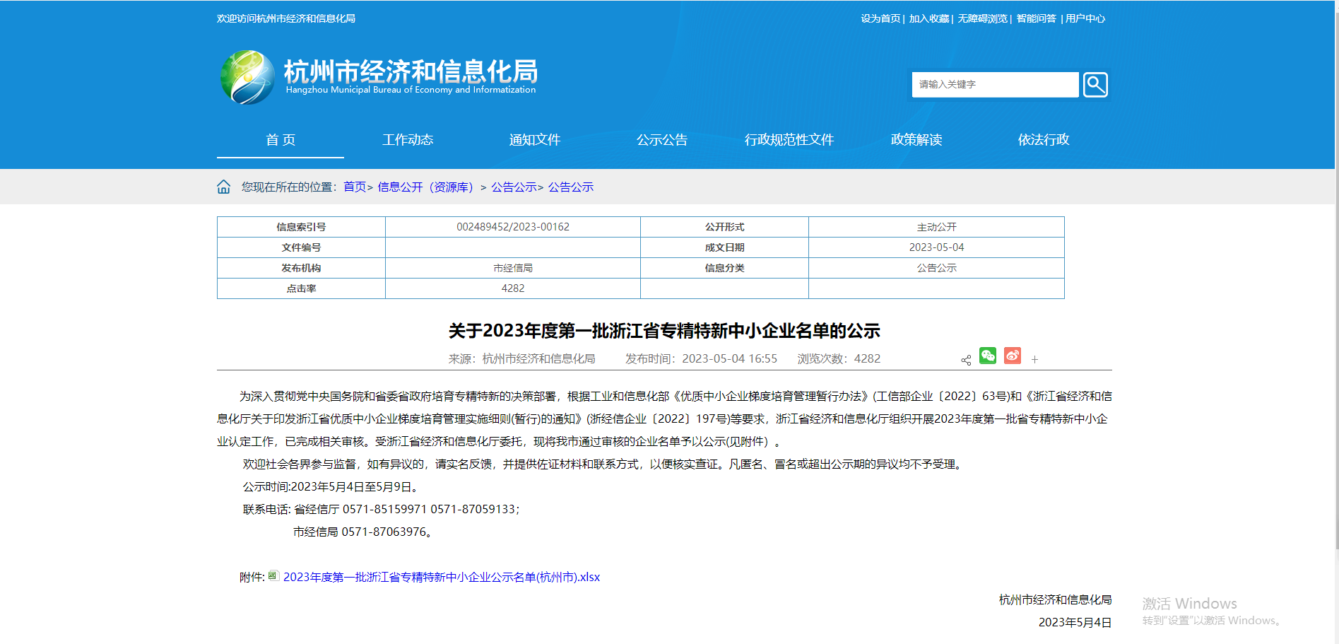The width and height of the screenshot is (1339, 644).
Task: Click 用户中心 in top bar
Action: tap(1085, 18)
